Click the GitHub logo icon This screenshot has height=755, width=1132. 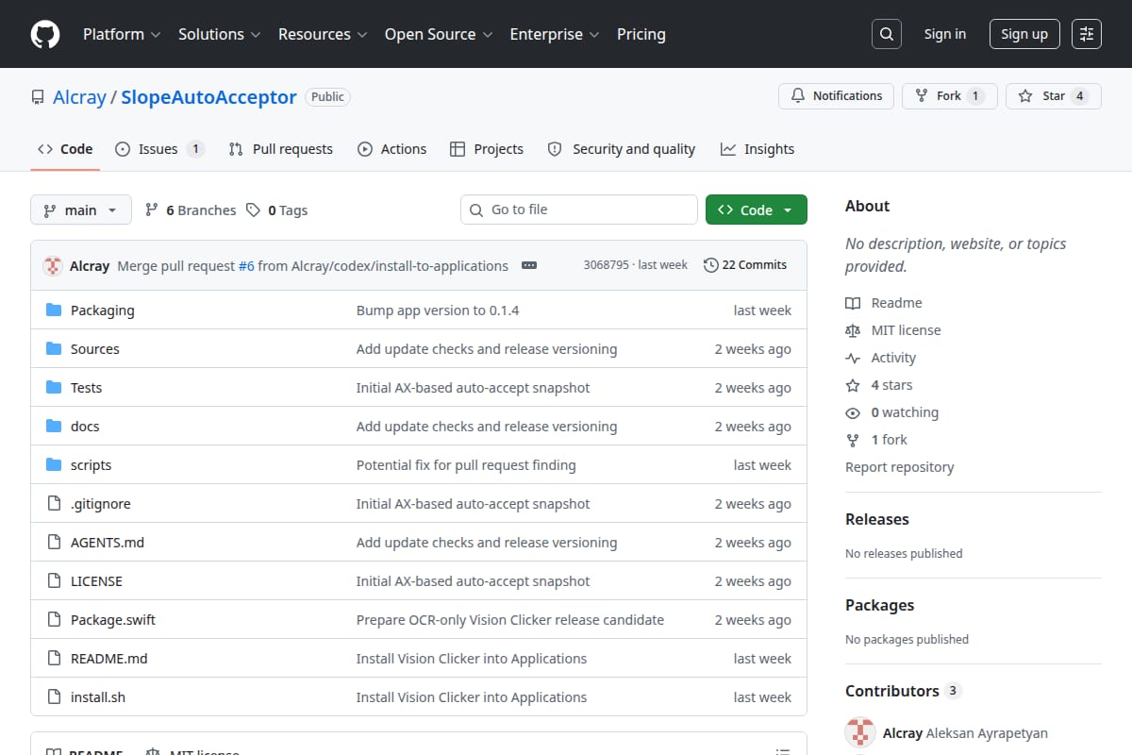point(45,34)
